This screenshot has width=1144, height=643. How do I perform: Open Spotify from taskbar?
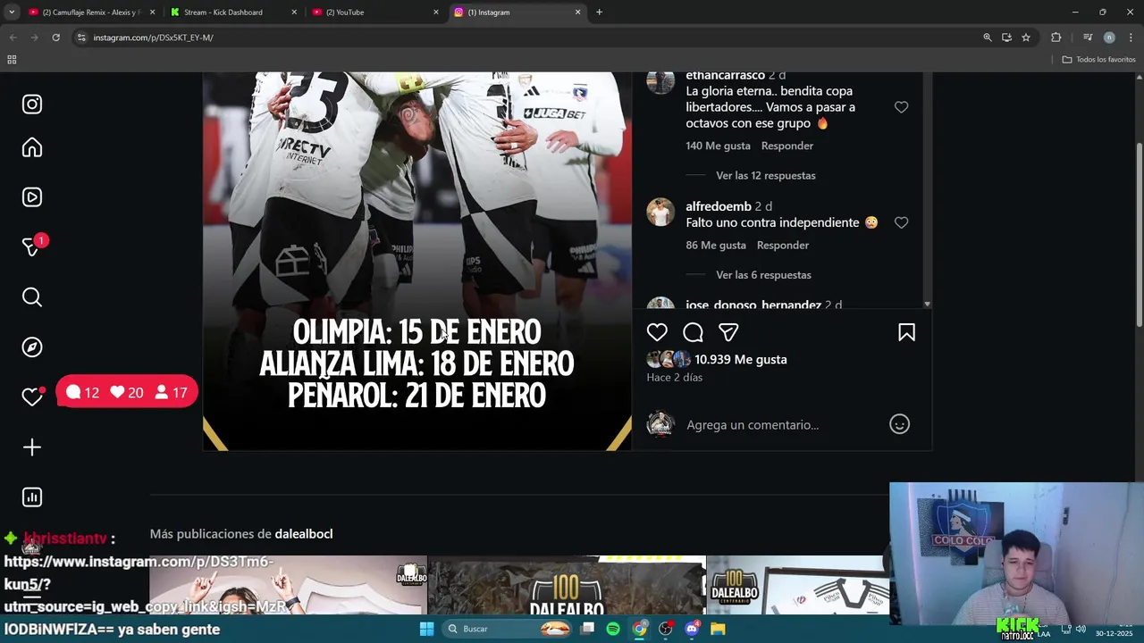613,629
